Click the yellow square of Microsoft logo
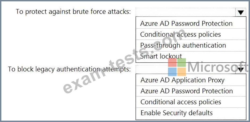 click(x=182, y=72)
